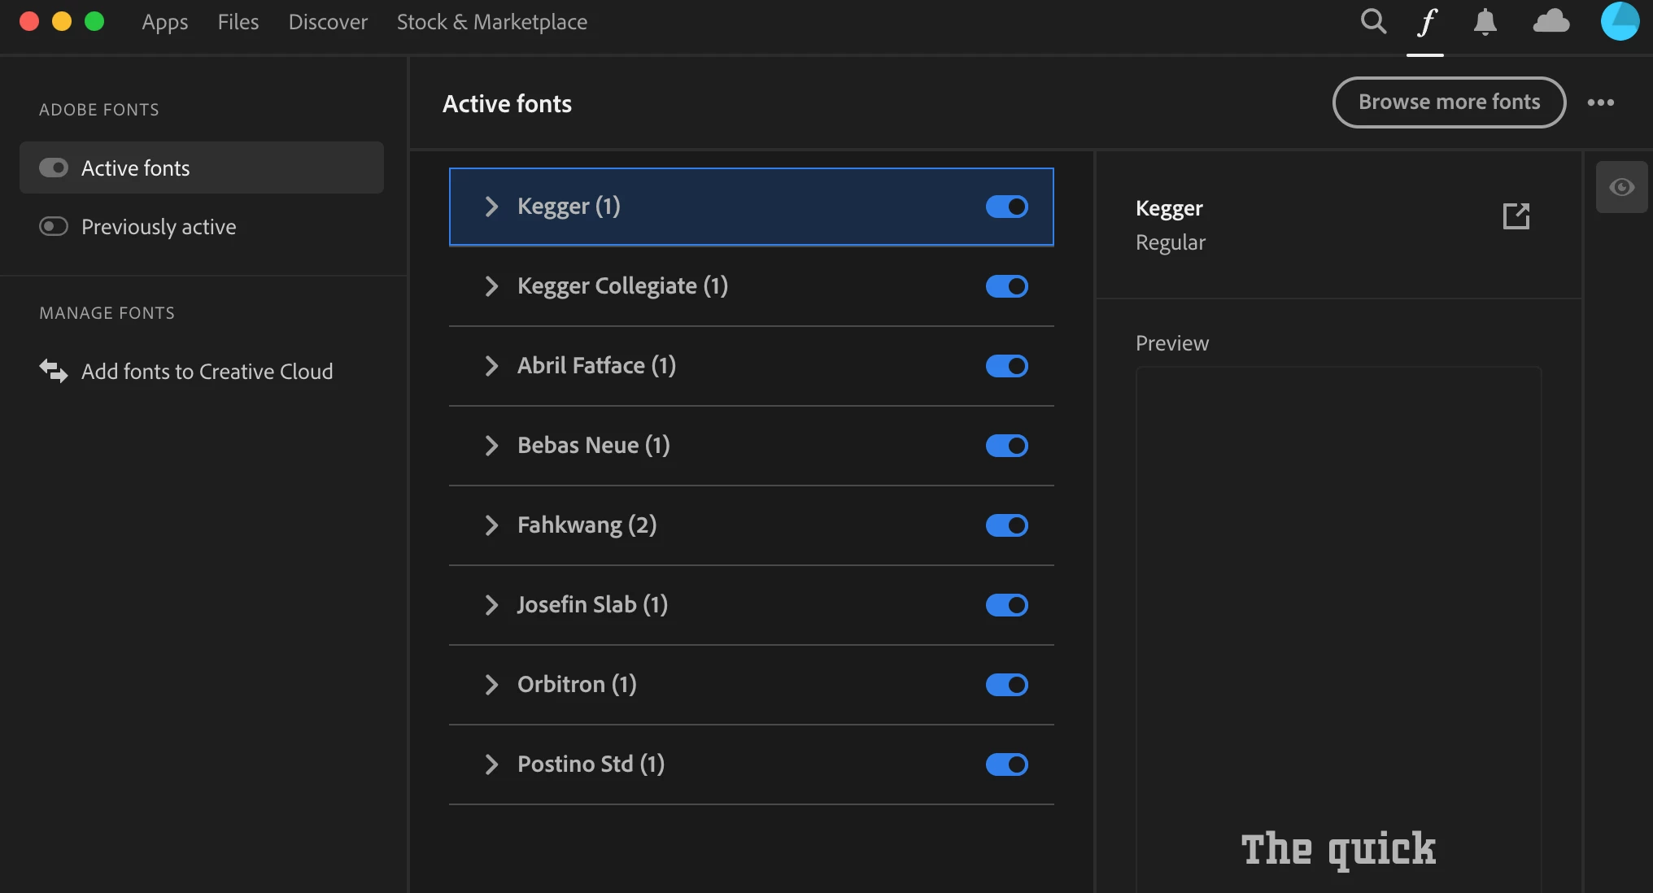
Task: Open the Discover tab
Action: coord(328,22)
